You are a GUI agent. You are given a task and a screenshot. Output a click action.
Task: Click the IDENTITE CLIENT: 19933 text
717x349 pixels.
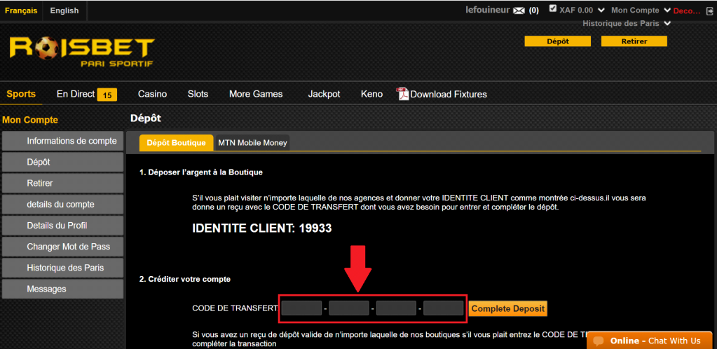tap(262, 228)
